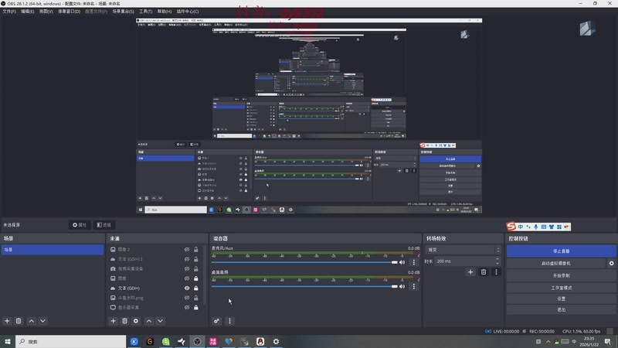Open the Windows Start menu
This screenshot has height=348, width=618.
[x=8, y=341]
